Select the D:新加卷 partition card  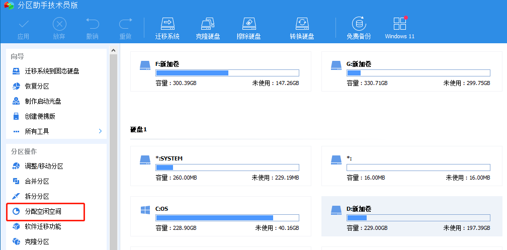tap(411, 216)
